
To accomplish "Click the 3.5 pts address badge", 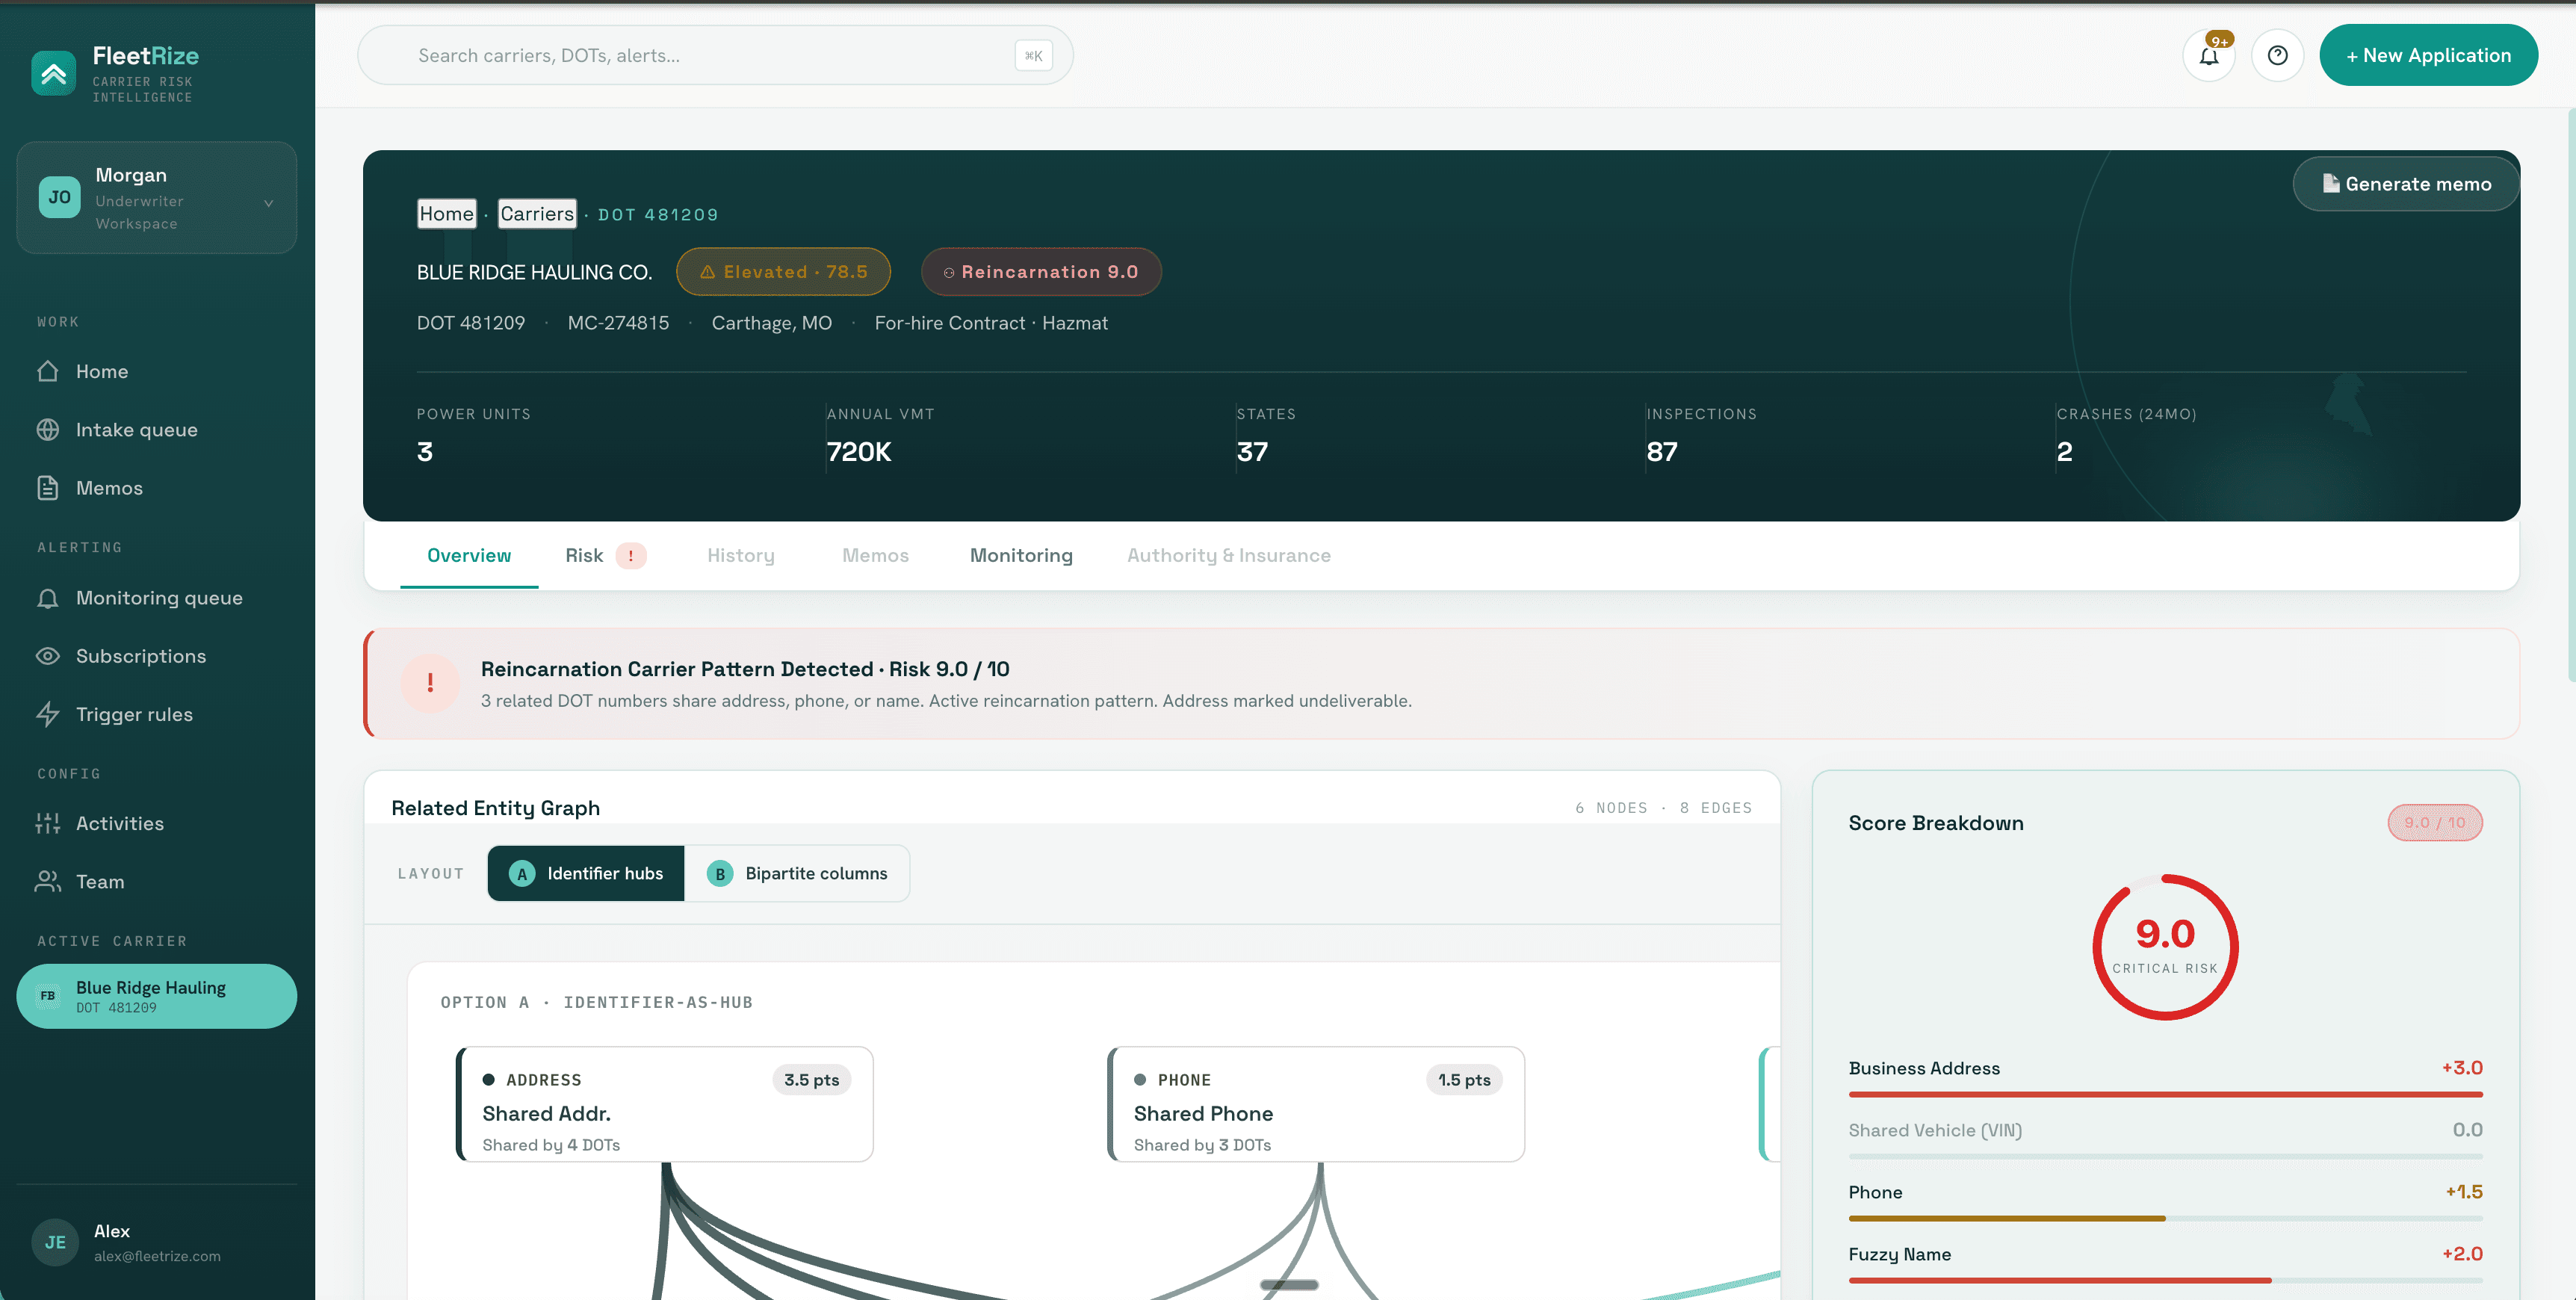I will coord(811,1080).
